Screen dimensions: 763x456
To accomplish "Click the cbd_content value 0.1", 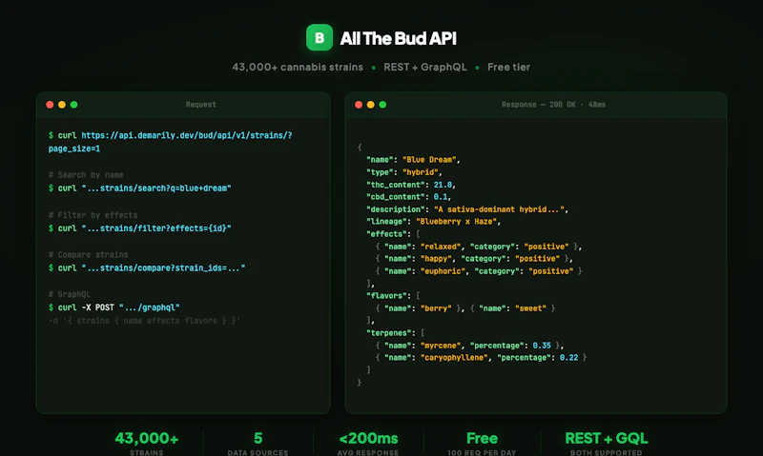I will (441, 197).
